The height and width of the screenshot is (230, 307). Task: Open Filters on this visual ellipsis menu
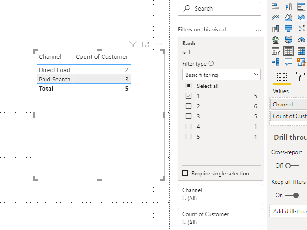pyautogui.click(x=258, y=31)
